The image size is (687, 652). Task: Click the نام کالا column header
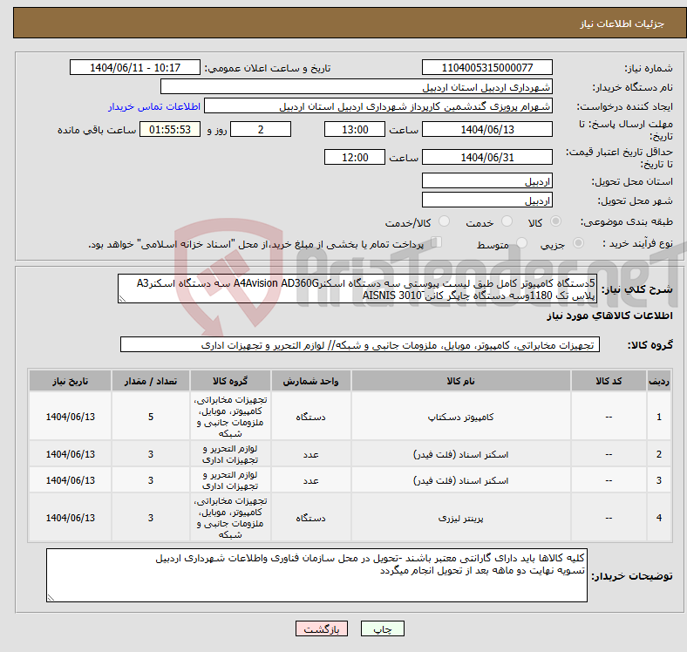click(459, 381)
